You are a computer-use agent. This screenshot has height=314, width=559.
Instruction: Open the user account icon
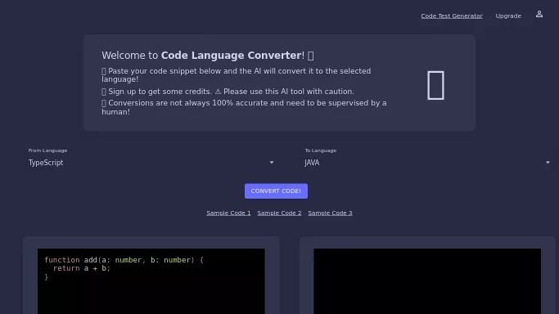[x=539, y=14]
